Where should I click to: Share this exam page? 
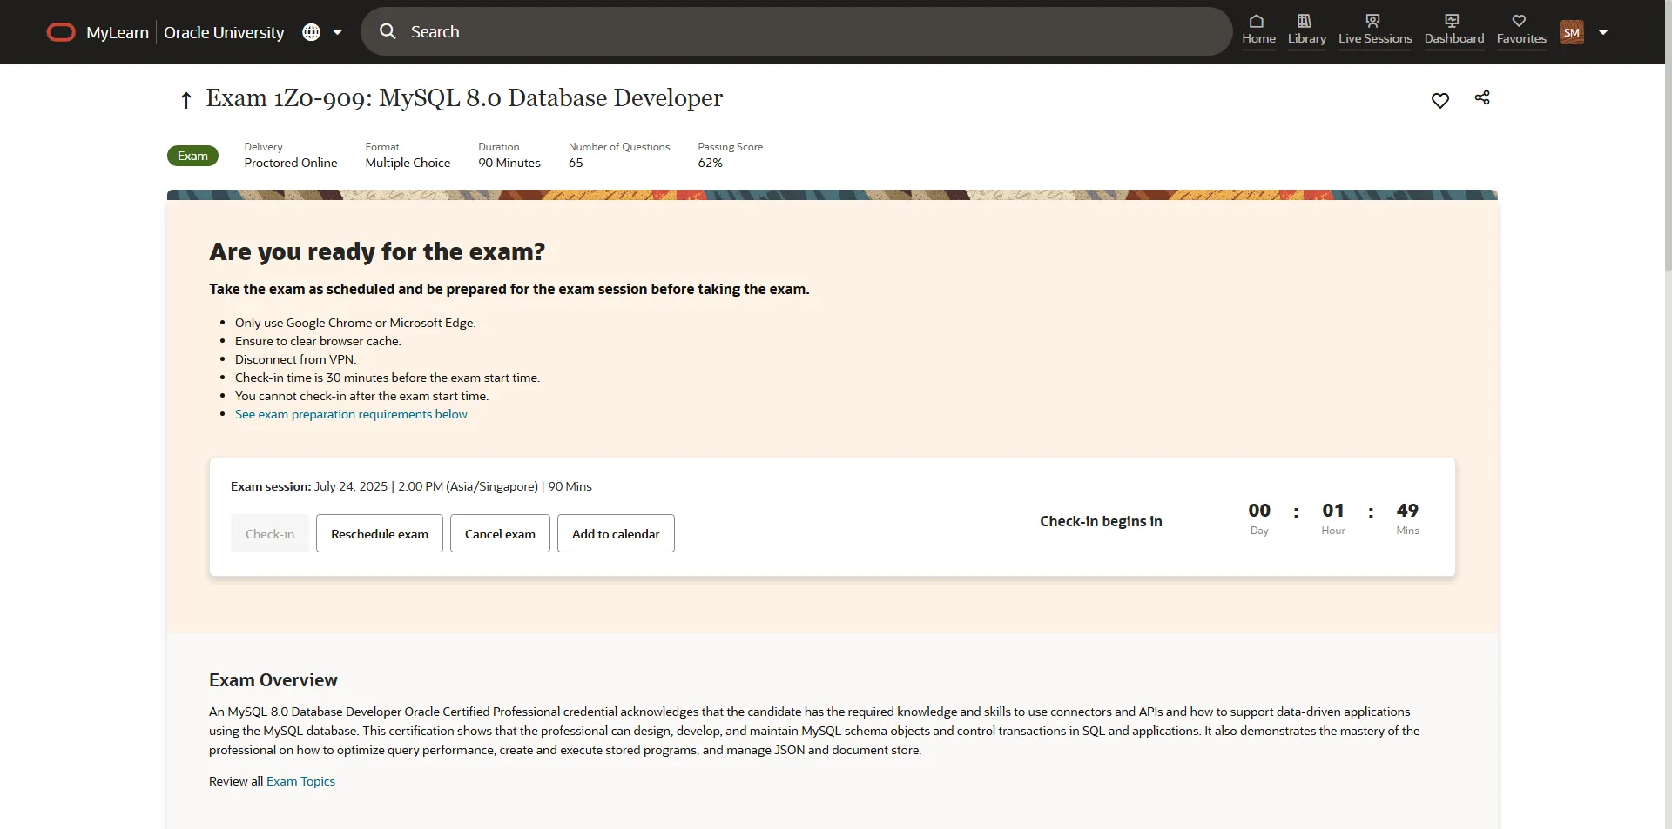(x=1482, y=97)
